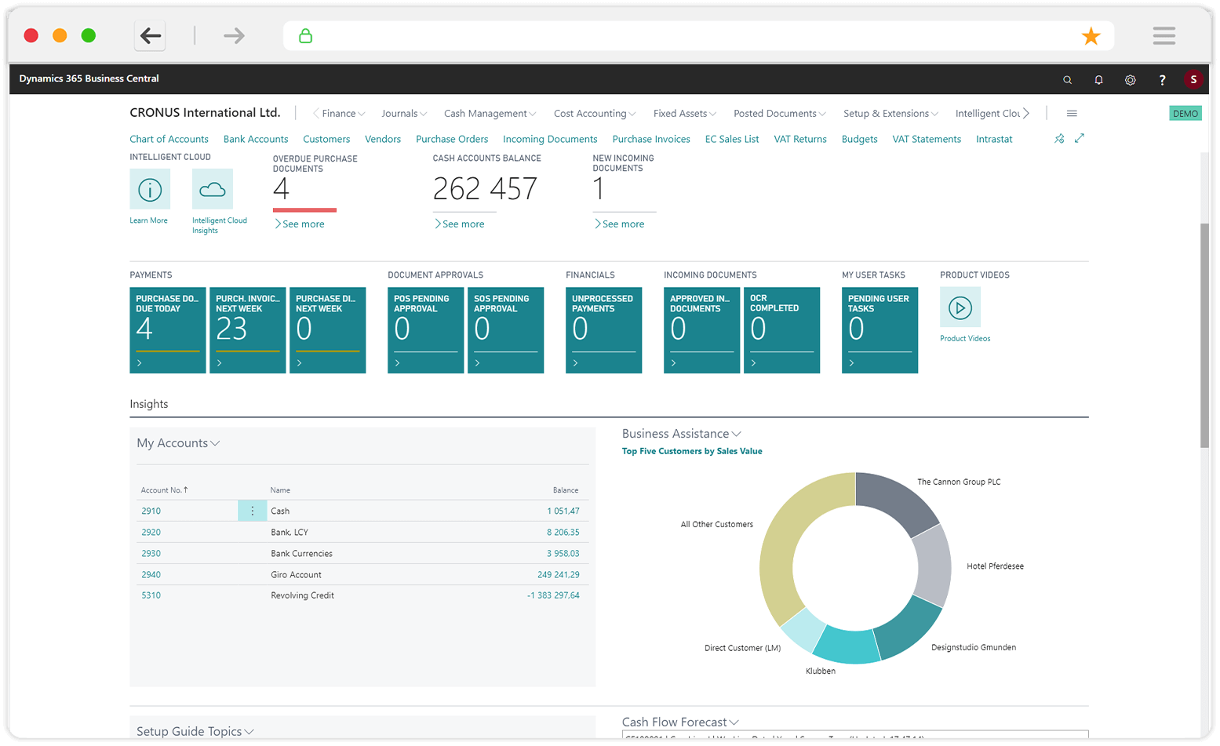Viewport: 1220px width, 746px height.
Task: Open the Intrastat link
Action: (994, 139)
